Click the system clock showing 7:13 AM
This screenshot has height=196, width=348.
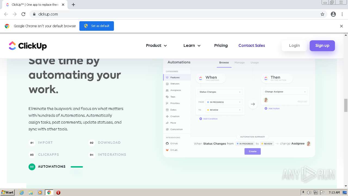pyautogui.click(x=334, y=192)
